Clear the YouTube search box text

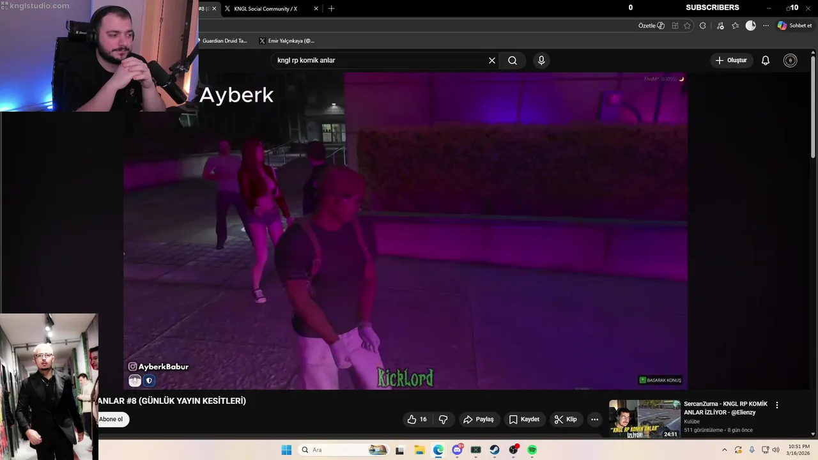(492, 61)
